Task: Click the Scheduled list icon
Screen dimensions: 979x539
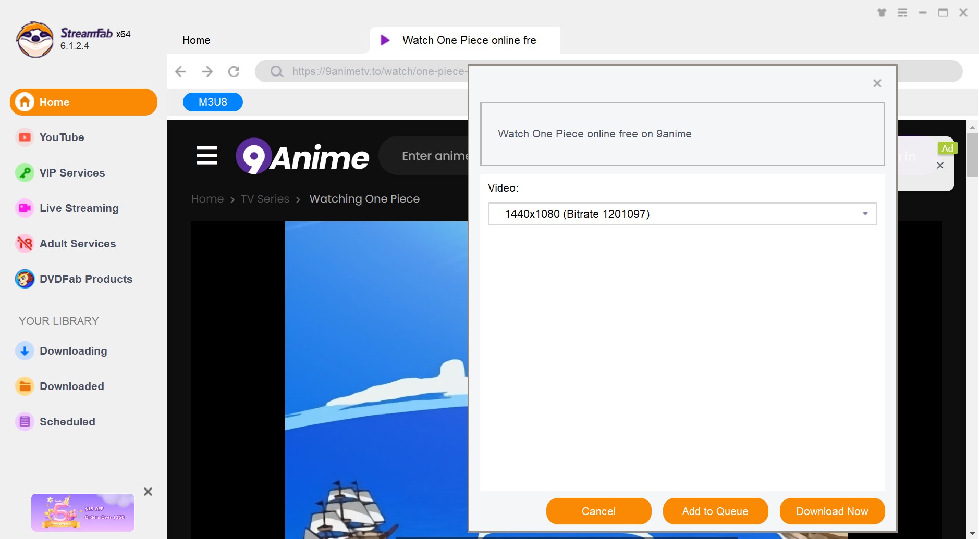Action: pos(25,422)
